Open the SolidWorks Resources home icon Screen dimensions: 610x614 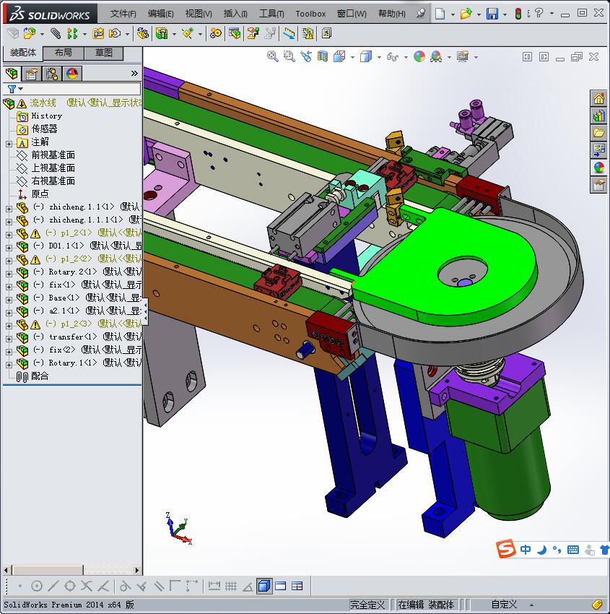click(x=598, y=99)
